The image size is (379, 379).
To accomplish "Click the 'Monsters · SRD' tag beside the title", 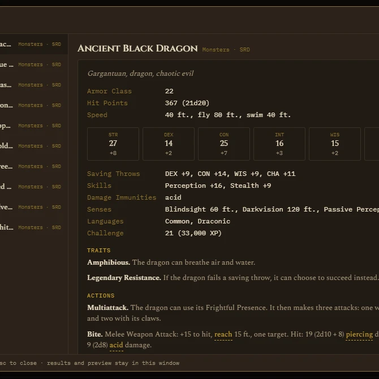I will (226, 50).
